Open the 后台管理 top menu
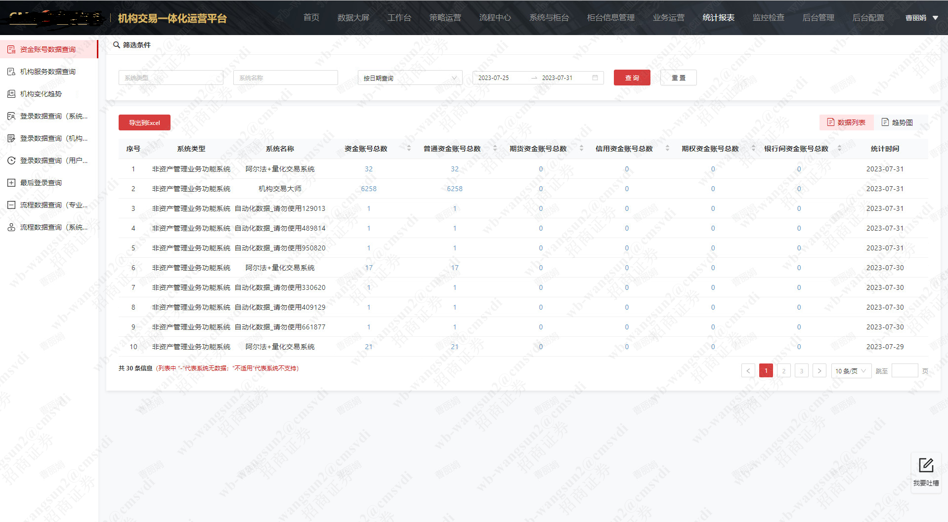948x522 pixels. 819,18
